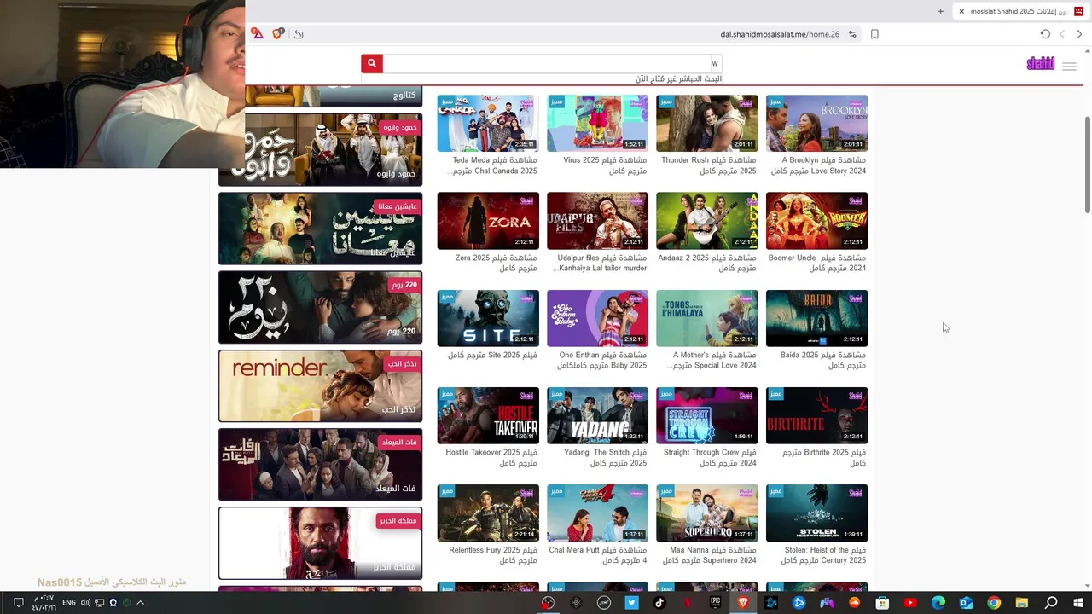The image size is (1092, 614).
Task: Open Oho Enthan Baby 2025 thumbnail
Action: point(597,318)
